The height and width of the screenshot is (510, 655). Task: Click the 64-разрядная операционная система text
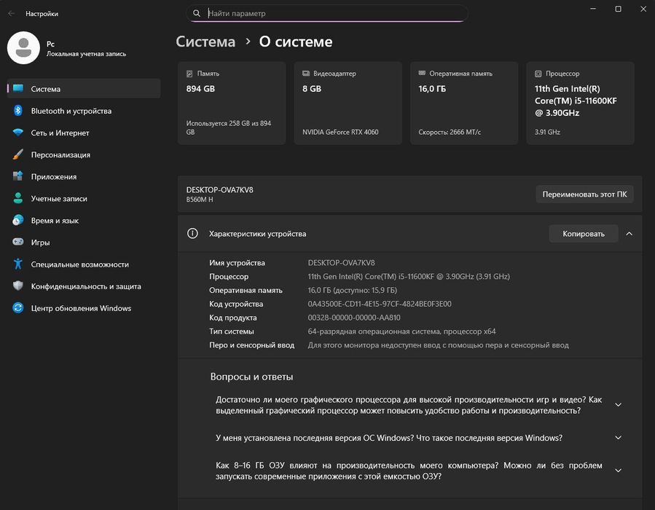tap(401, 331)
